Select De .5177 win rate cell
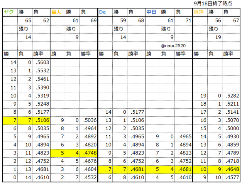 click(x=136, y=112)
